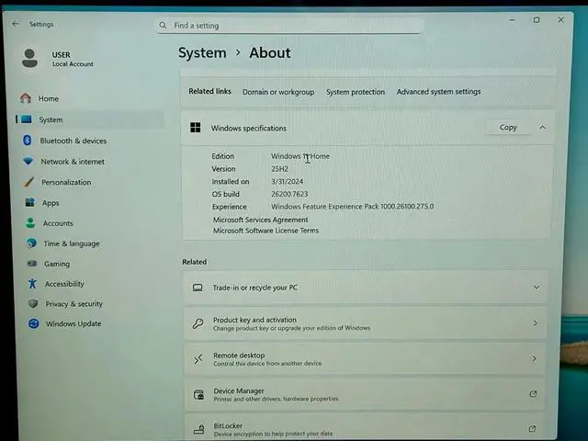588x441 pixels.
Task: Collapse the Windows specifications section
Action: point(542,128)
